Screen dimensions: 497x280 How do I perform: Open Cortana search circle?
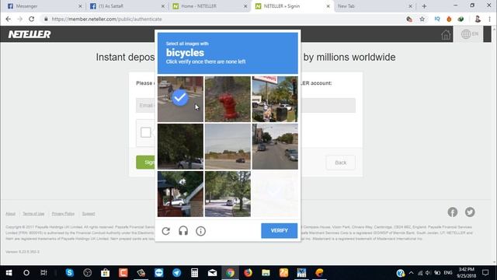coord(26,273)
